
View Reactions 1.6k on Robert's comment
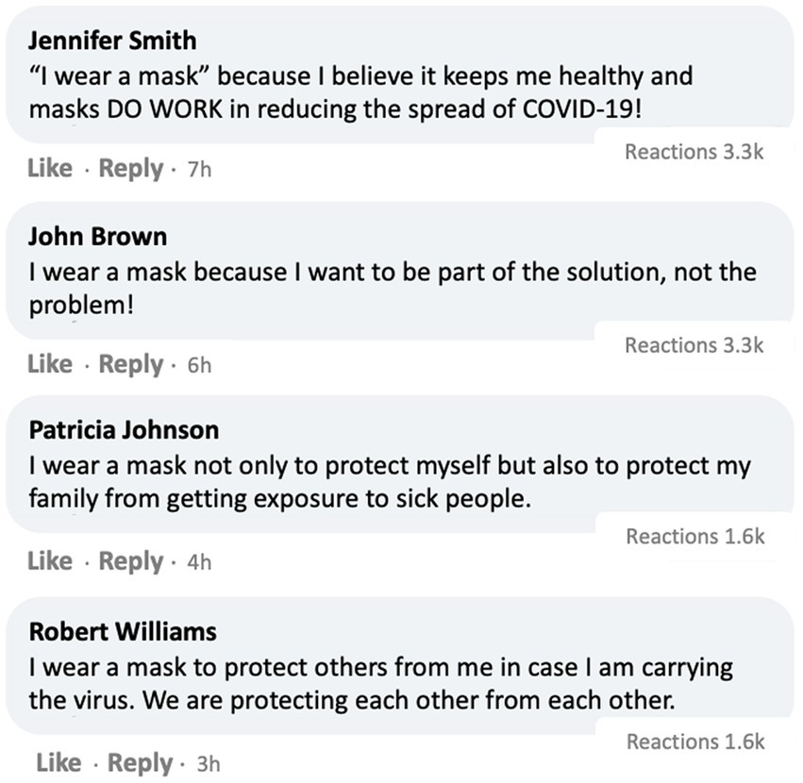[x=694, y=741]
